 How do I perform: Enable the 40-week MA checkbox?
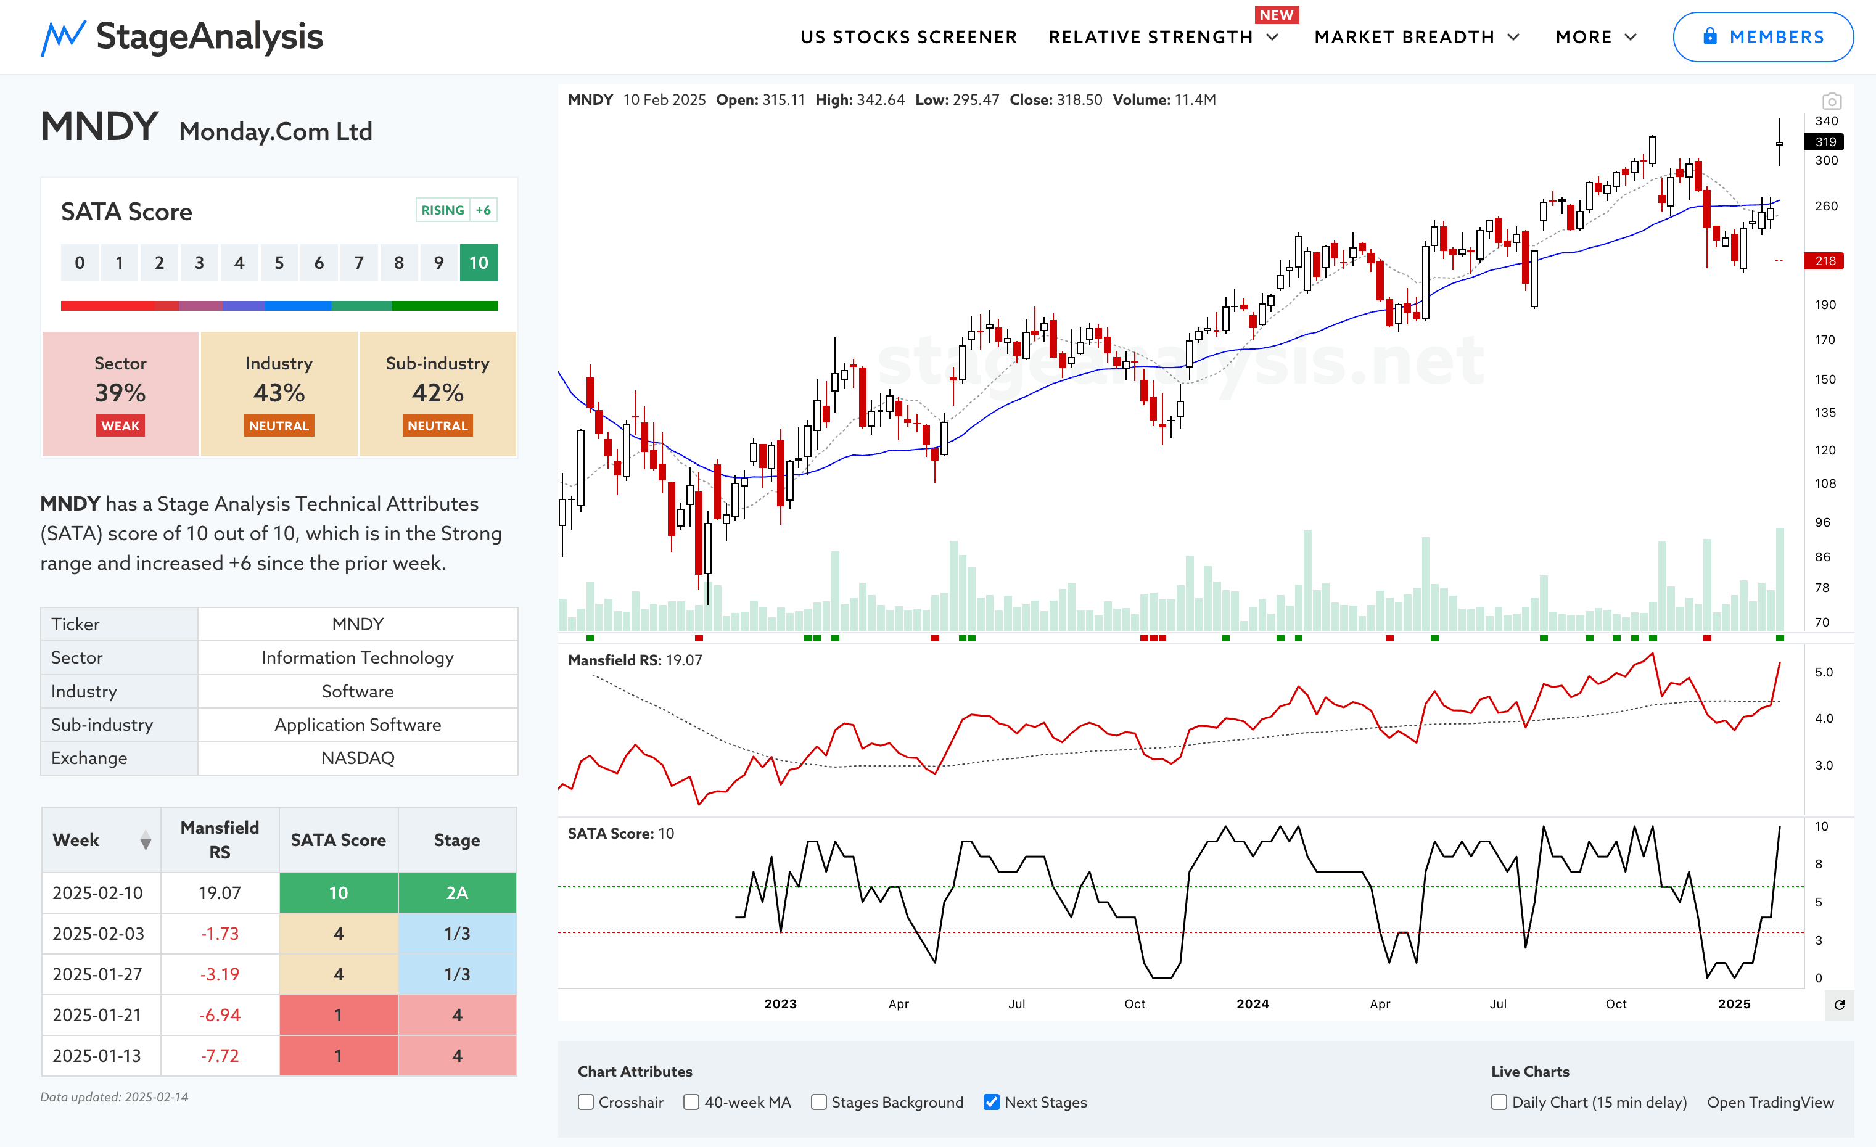click(x=691, y=1102)
